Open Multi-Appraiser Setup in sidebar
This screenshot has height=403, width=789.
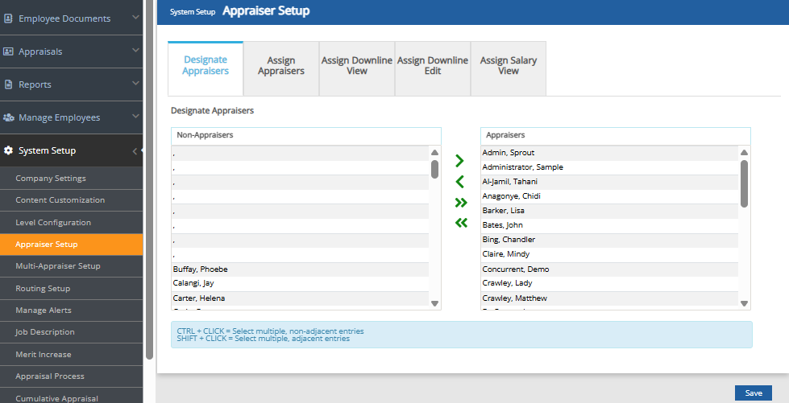(x=58, y=266)
